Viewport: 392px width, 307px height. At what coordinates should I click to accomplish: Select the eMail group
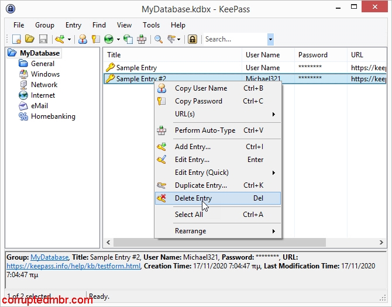tap(39, 105)
